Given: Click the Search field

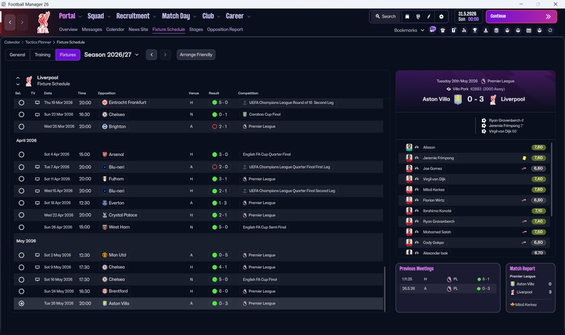Looking at the screenshot, I should 386,16.
